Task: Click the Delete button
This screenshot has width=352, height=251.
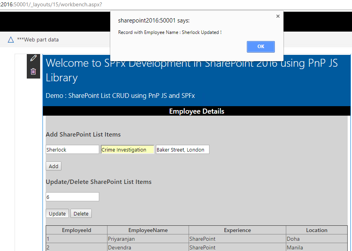Action: [81, 214]
